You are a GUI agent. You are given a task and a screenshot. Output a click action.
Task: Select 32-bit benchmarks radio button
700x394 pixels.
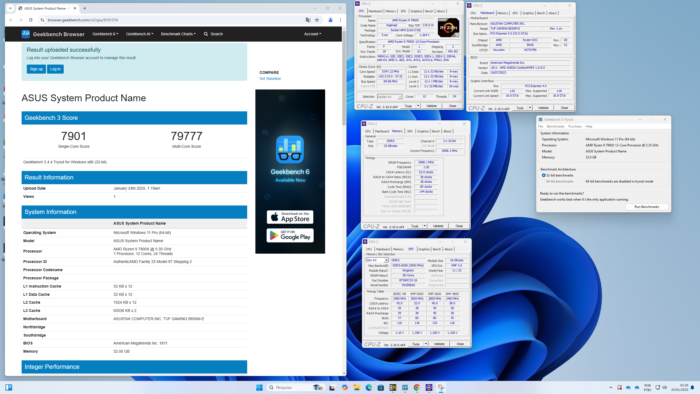click(544, 175)
